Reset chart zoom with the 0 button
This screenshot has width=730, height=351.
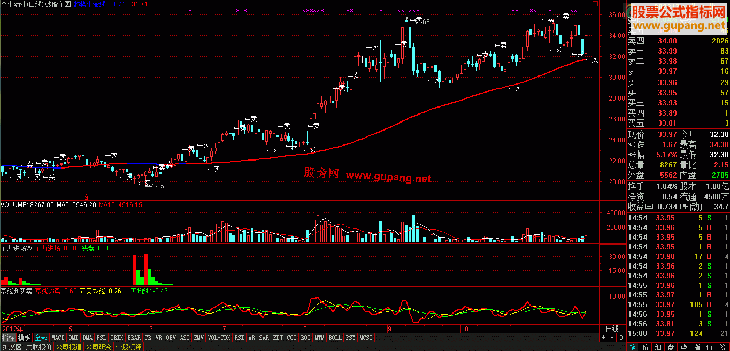point(621,338)
